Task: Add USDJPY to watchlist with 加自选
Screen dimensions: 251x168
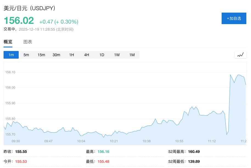Action: tap(234, 18)
